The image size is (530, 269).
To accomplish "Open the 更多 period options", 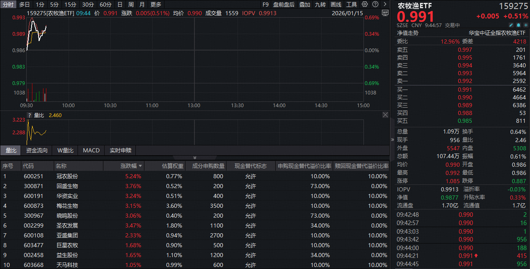I will pos(156,5).
